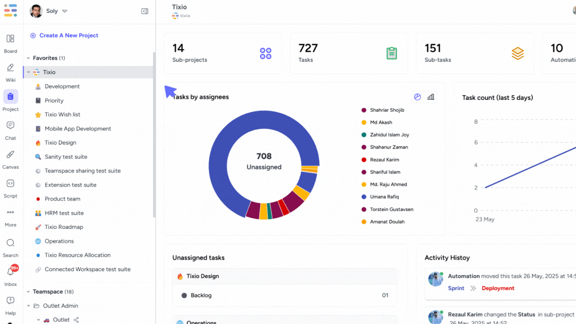
Task: Open the Deployment status link
Action: click(x=498, y=288)
